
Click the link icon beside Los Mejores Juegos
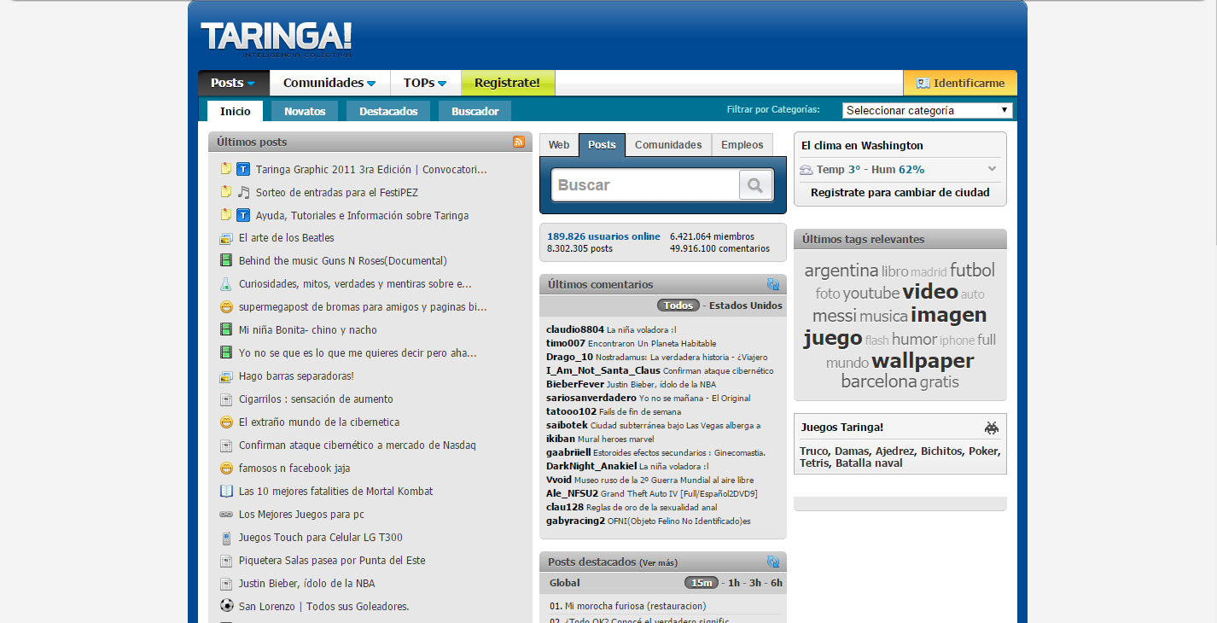pyautogui.click(x=226, y=515)
